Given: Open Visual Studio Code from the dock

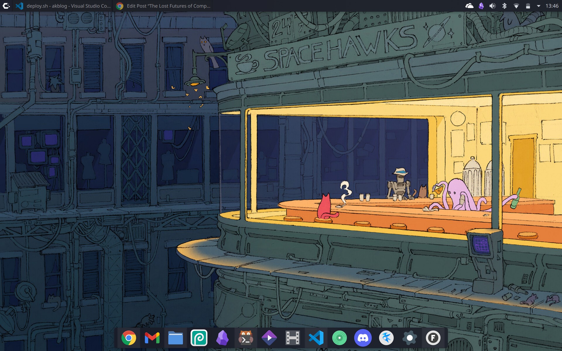Looking at the screenshot, I should coord(316,338).
